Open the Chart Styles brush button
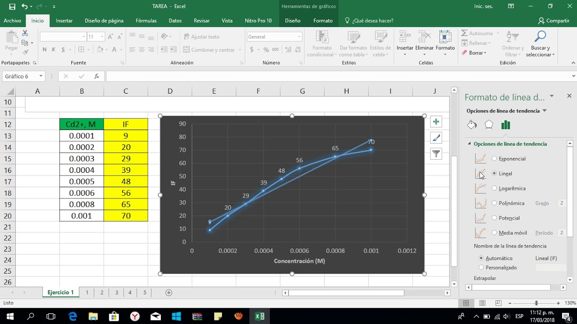 [436, 138]
